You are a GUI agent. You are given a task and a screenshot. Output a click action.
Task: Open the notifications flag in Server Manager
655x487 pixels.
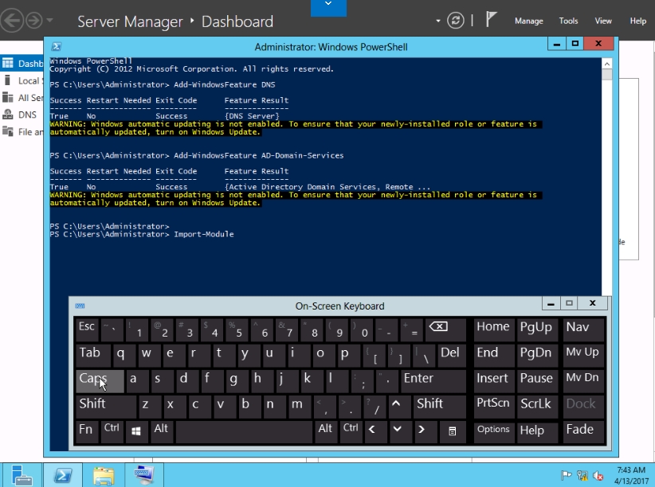coord(492,21)
